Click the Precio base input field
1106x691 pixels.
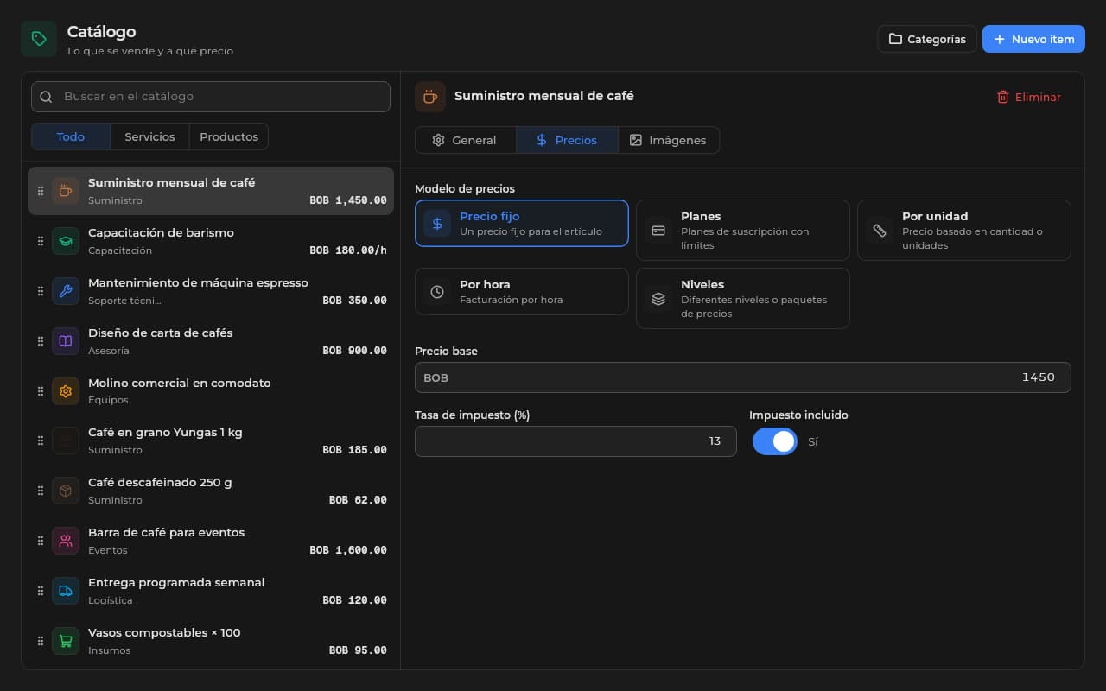743,377
